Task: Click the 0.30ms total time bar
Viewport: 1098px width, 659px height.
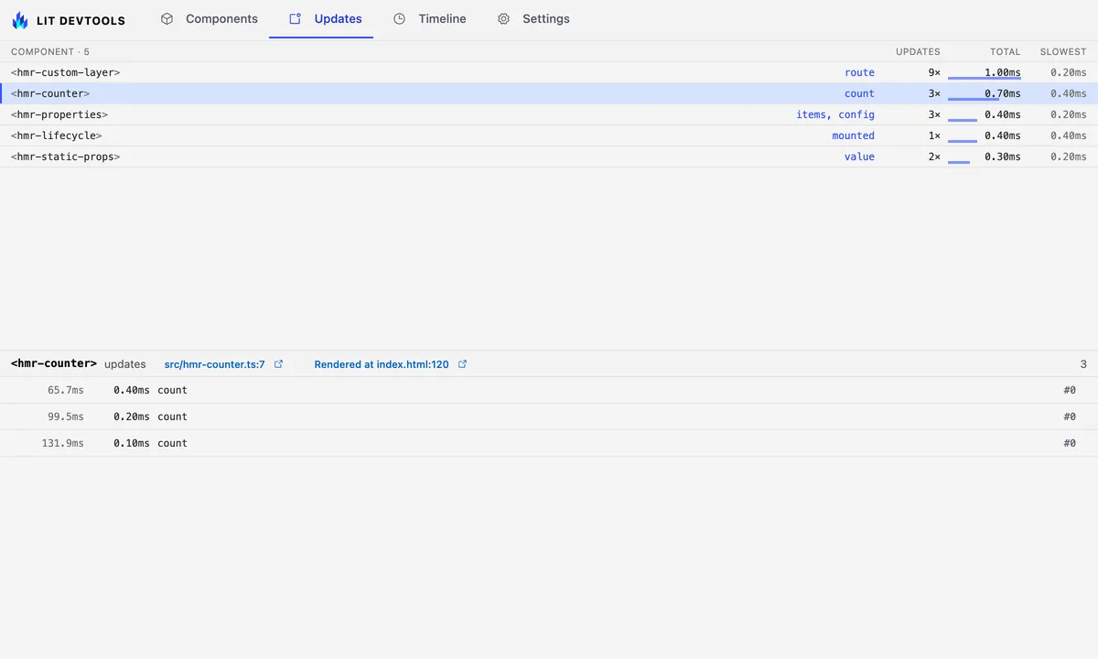Action: (959, 162)
